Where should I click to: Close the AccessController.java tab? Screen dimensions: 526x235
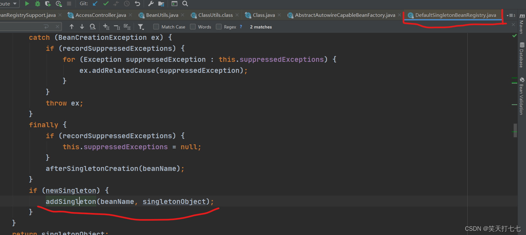click(130, 15)
